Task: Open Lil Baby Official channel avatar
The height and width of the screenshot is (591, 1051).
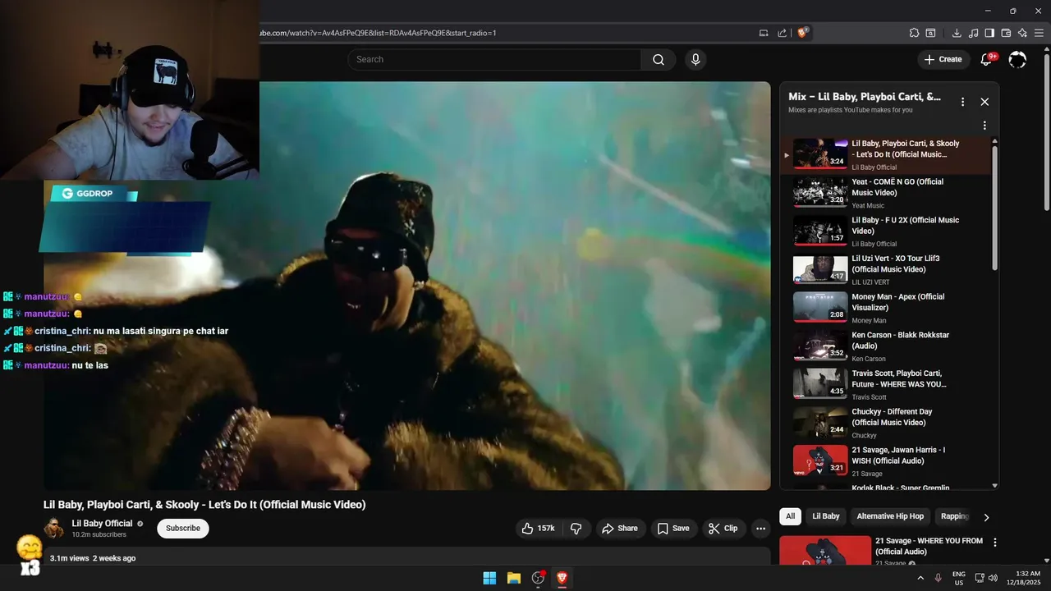Action: (x=54, y=529)
